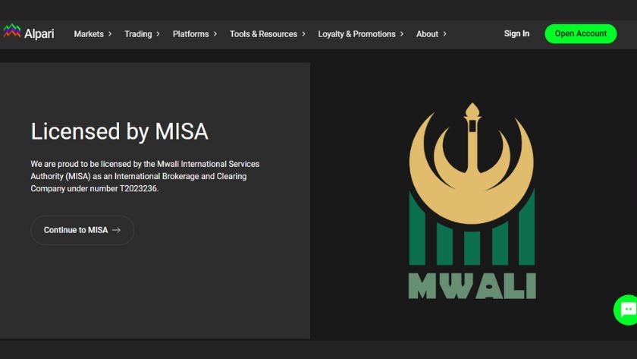
Task: Click the green Open Account button
Action: click(581, 33)
